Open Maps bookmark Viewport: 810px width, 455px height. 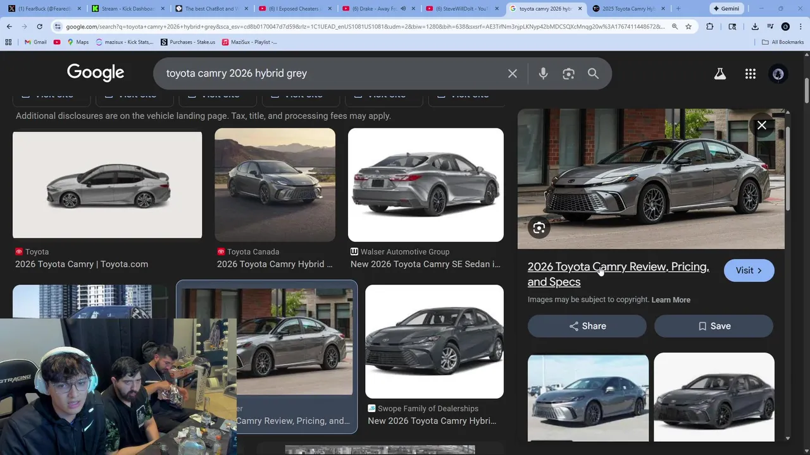point(78,42)
